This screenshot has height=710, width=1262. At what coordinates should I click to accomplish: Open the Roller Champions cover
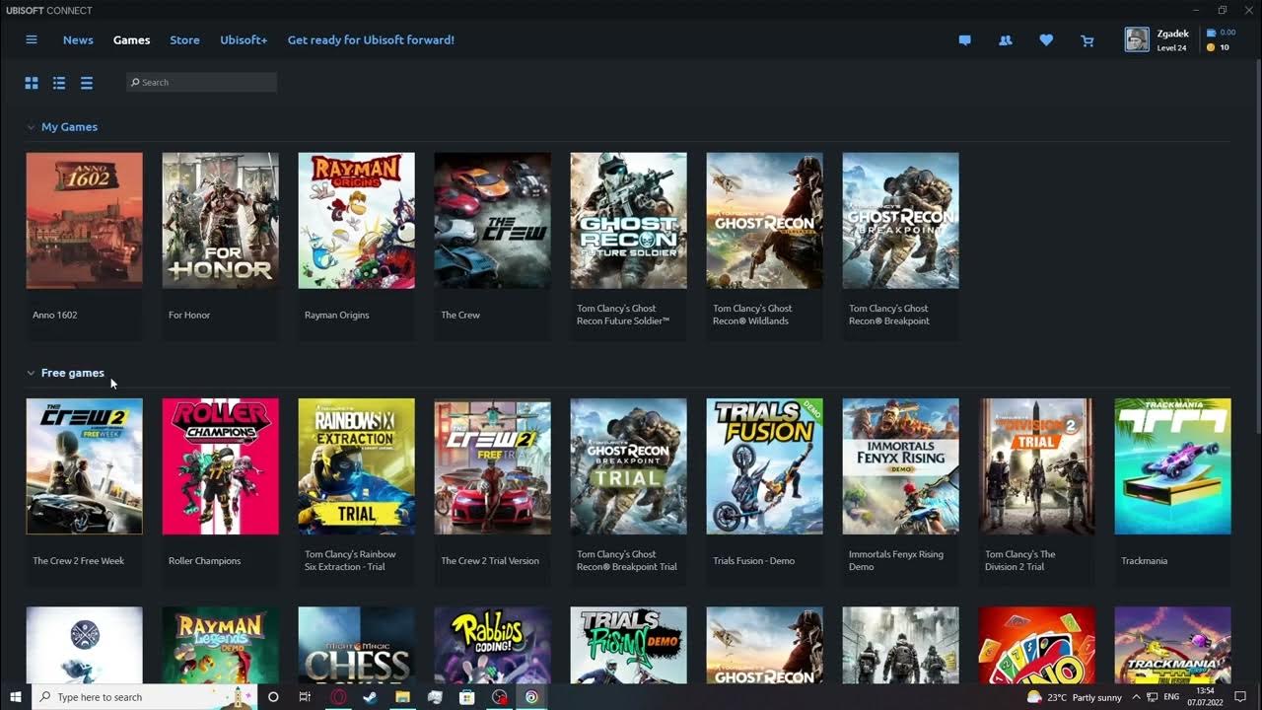220,466
